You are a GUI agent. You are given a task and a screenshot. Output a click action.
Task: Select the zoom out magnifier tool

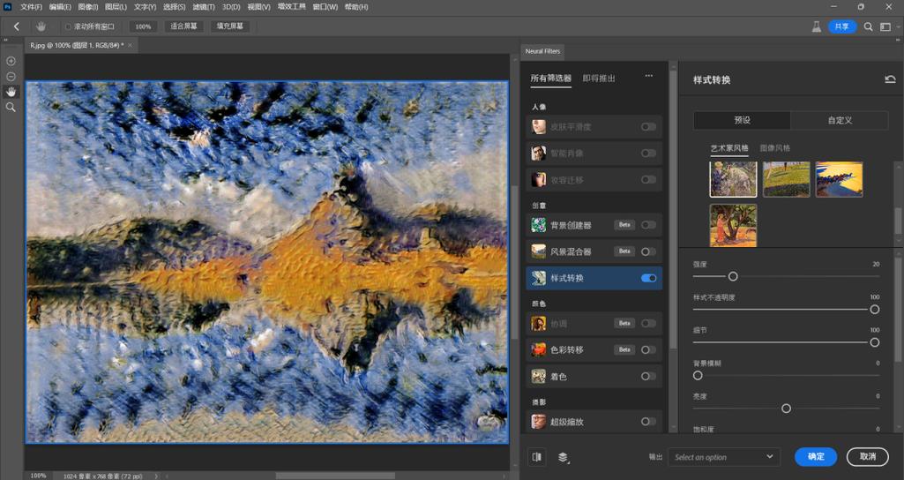[11, 76]
